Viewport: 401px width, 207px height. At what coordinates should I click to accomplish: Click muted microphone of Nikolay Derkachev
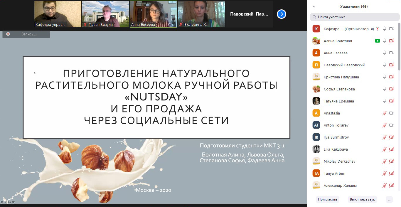[384, 161]
